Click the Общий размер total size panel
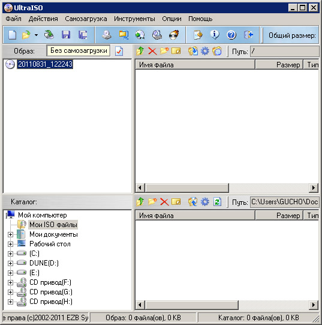The width and height of the screenshot is (322, 325). click(x=291, y=35)
